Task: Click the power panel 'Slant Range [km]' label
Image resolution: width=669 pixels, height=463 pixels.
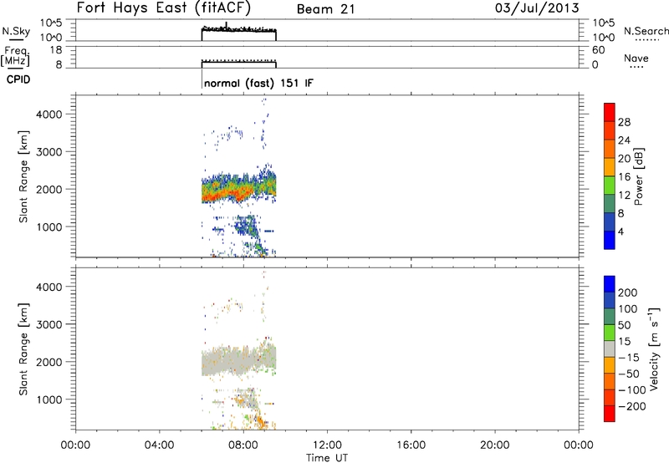Action: point(23,176)
